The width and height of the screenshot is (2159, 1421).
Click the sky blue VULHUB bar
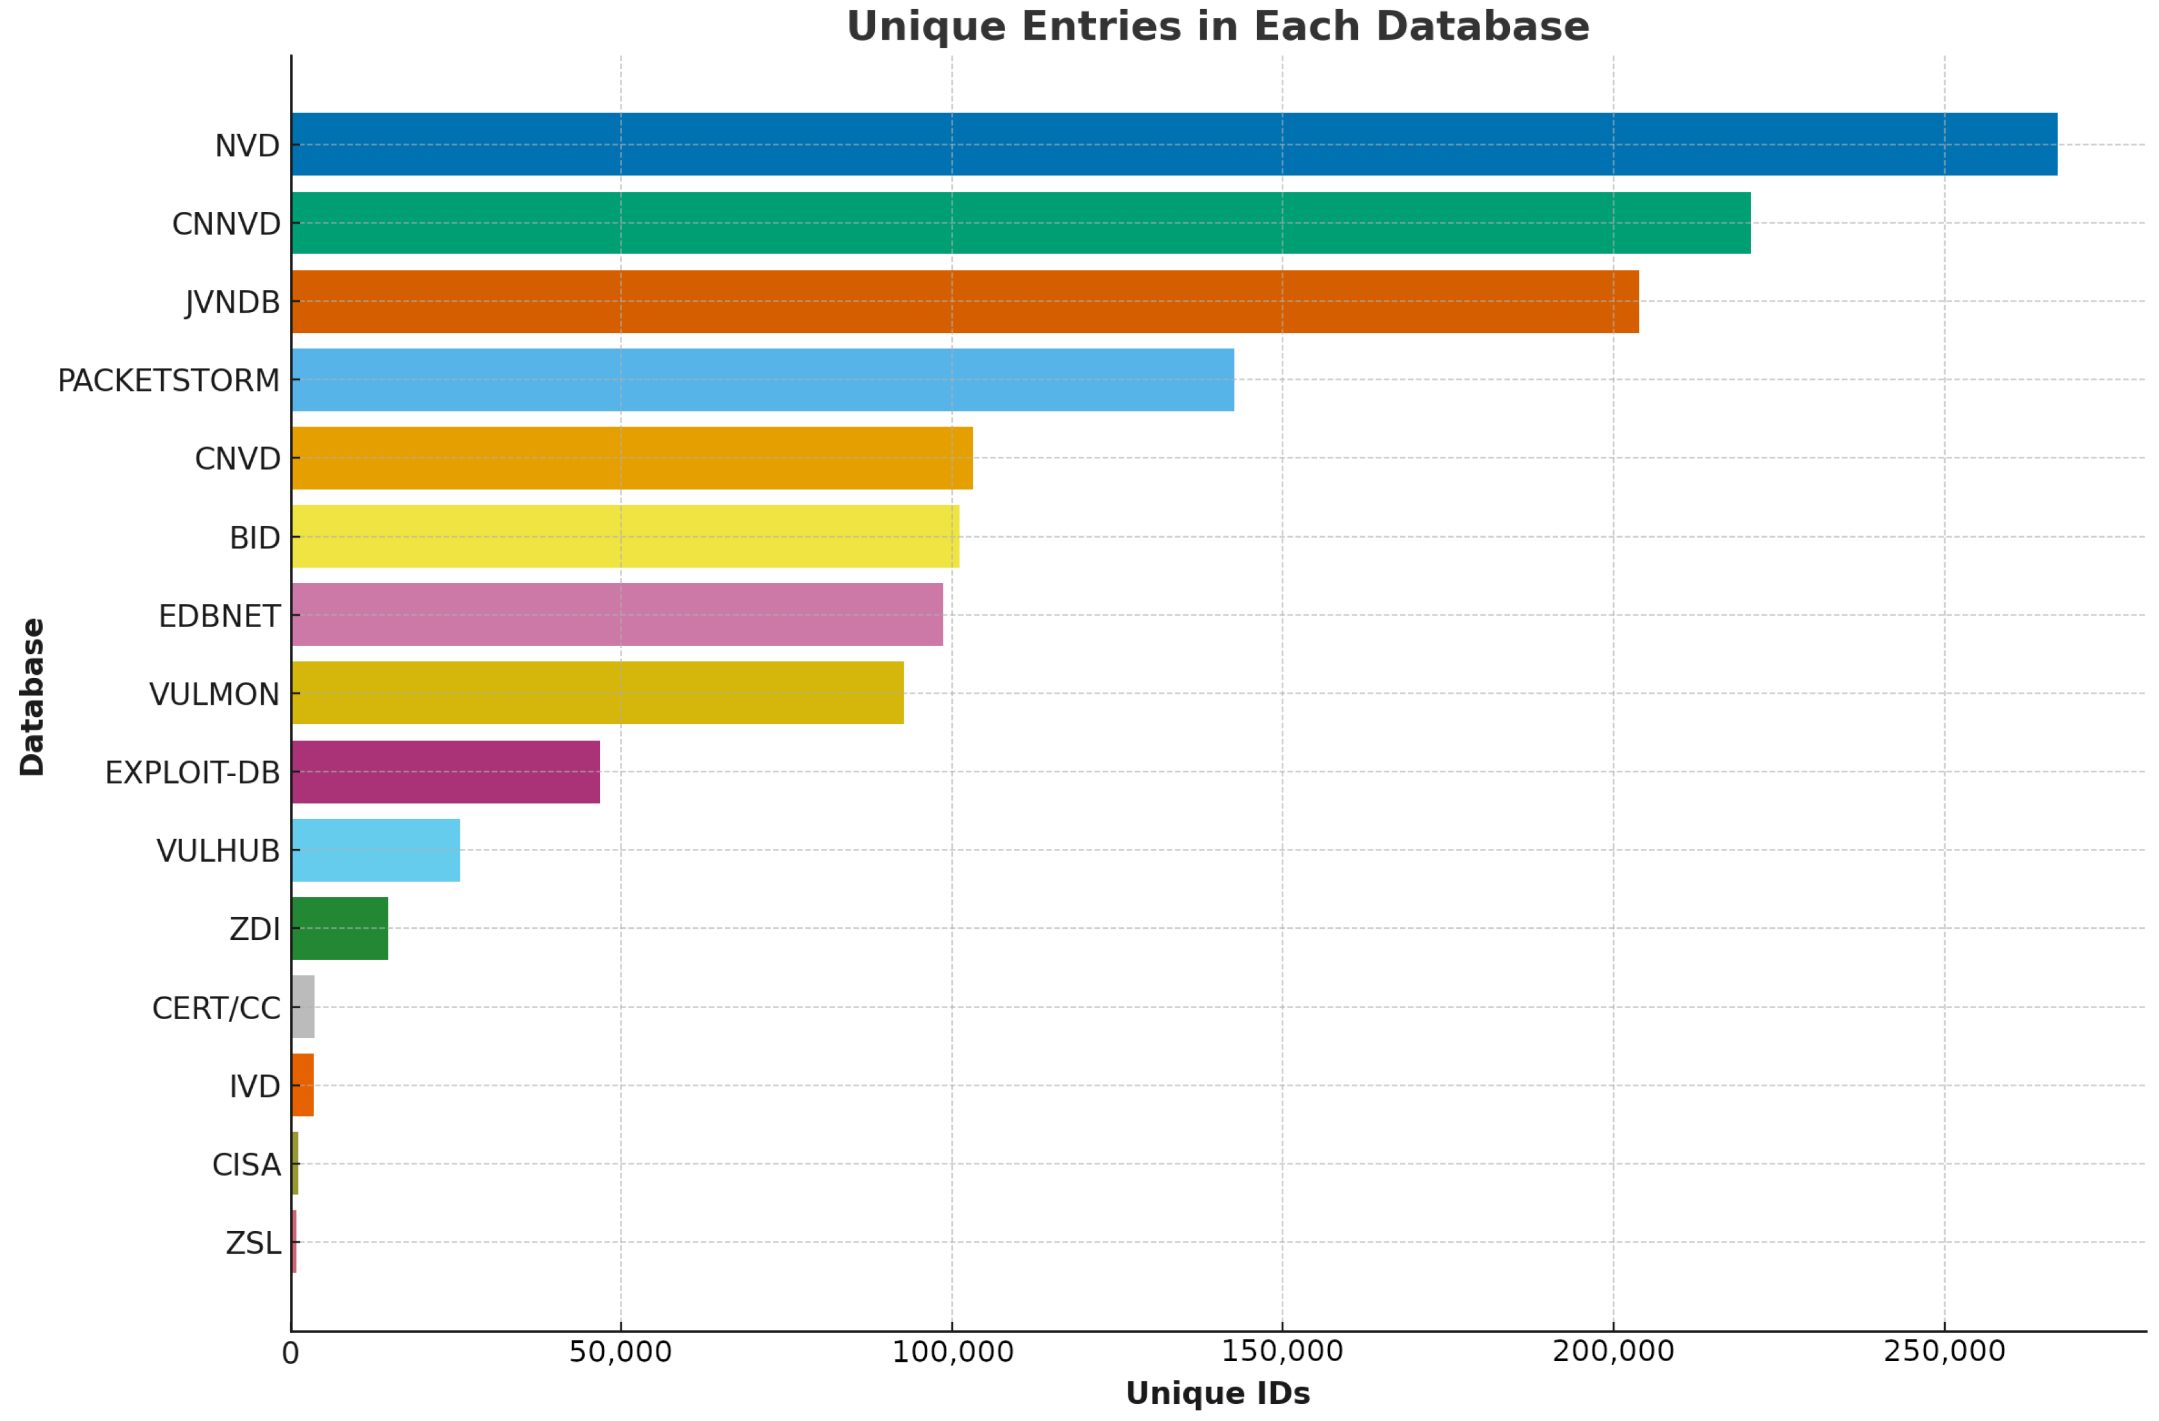click(376, 850)
